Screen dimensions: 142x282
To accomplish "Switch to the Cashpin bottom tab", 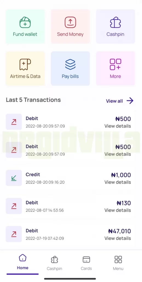I will click(54, 263).
